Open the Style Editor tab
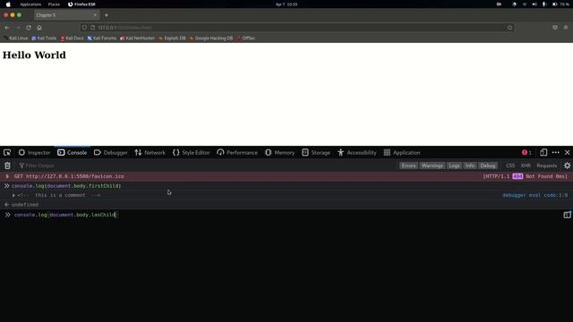 click(x=191, y=153)
